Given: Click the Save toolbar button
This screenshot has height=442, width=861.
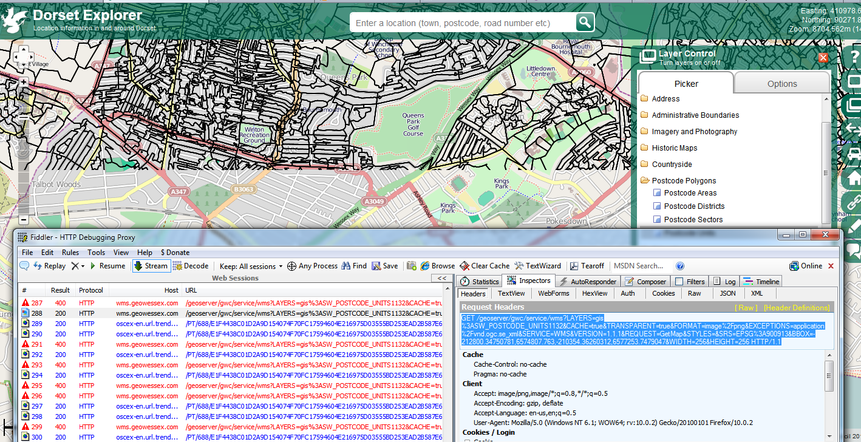Looking at the screenshot, I should click(385, 266).
